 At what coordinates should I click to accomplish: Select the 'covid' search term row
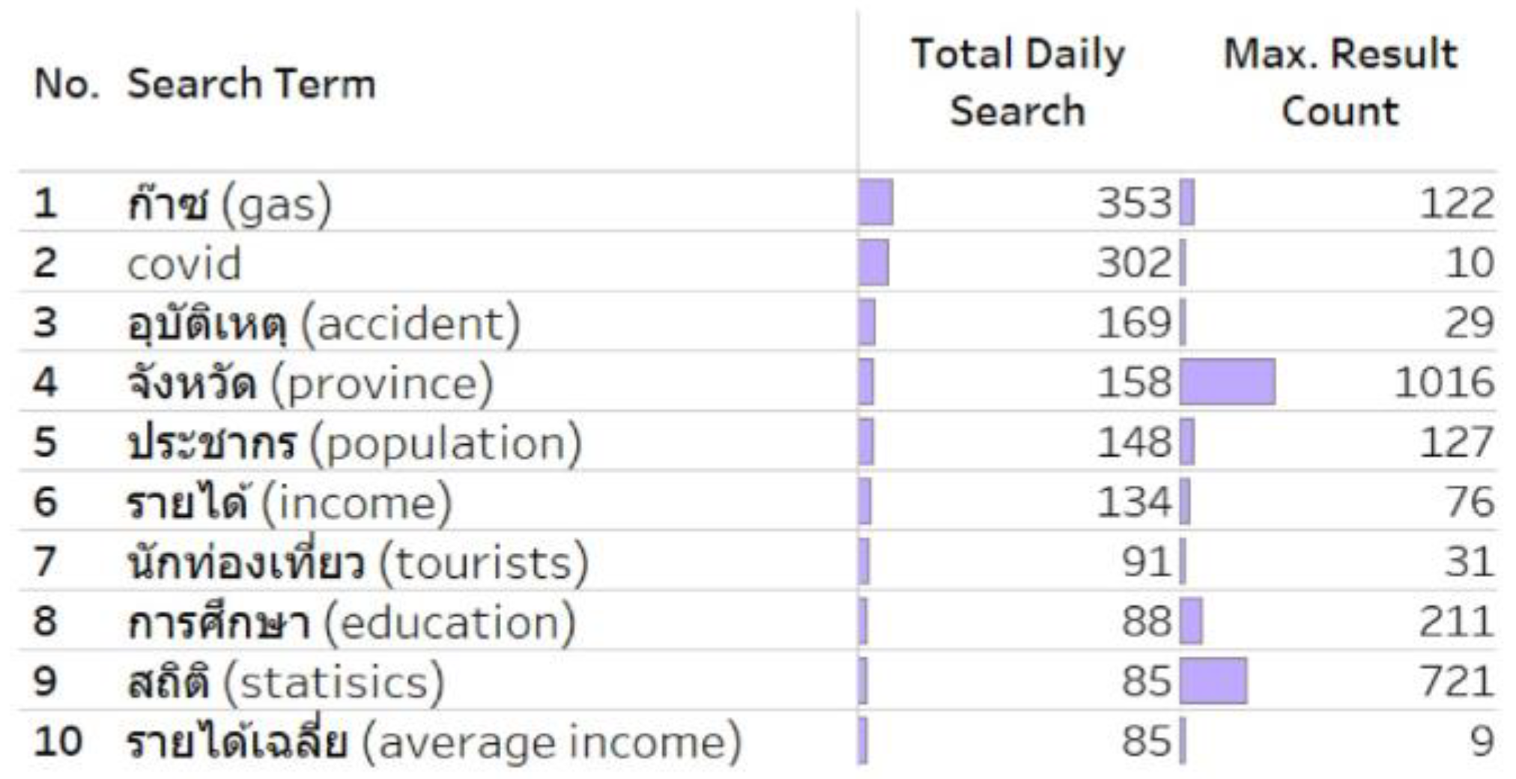[184, 263]
